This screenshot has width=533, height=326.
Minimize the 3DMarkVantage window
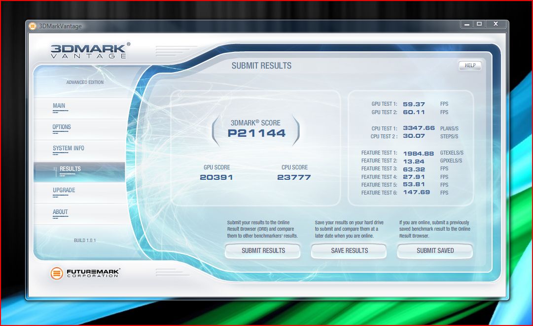click(x=467, y=24)
